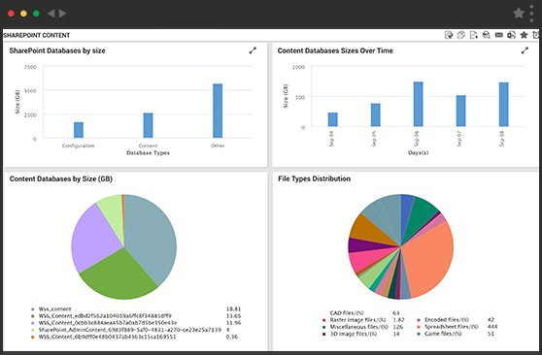
Task: Click the SHAREPOINT CONTENT report header
Action: point(37,35)
